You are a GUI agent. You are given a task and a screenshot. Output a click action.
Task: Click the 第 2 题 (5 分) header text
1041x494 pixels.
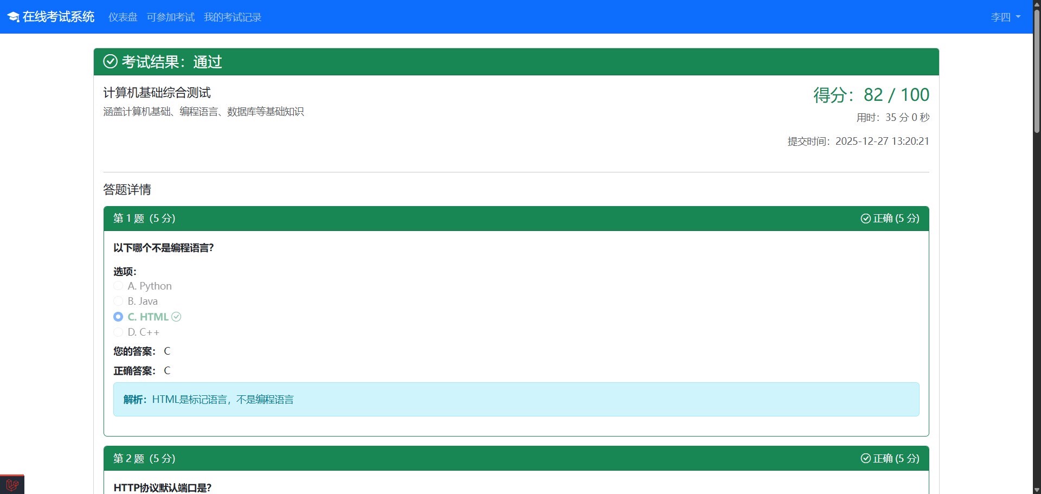(144, 459)
